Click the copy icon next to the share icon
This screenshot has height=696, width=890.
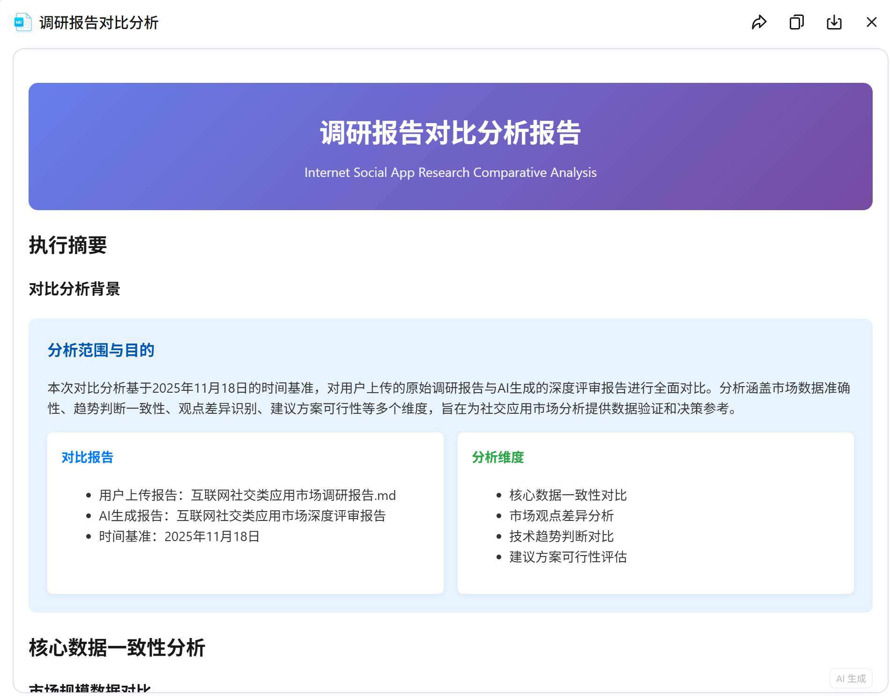click(x=796, y=22)
